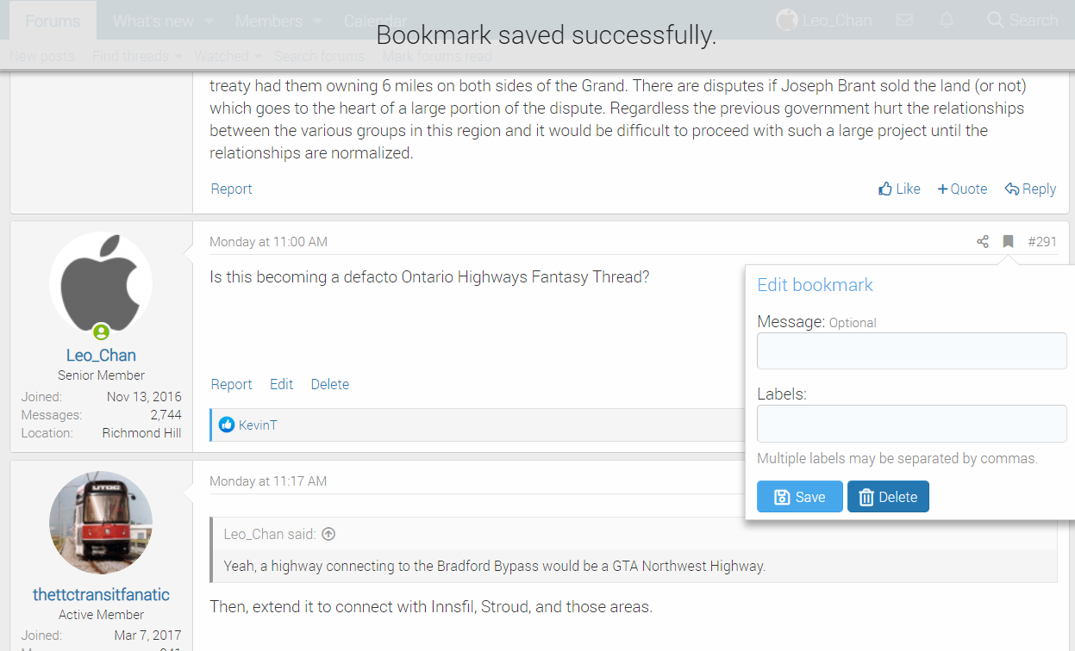Click Leo_Chan's Apple logo avatar
The image size is (1075, 651).
[101, 283]
